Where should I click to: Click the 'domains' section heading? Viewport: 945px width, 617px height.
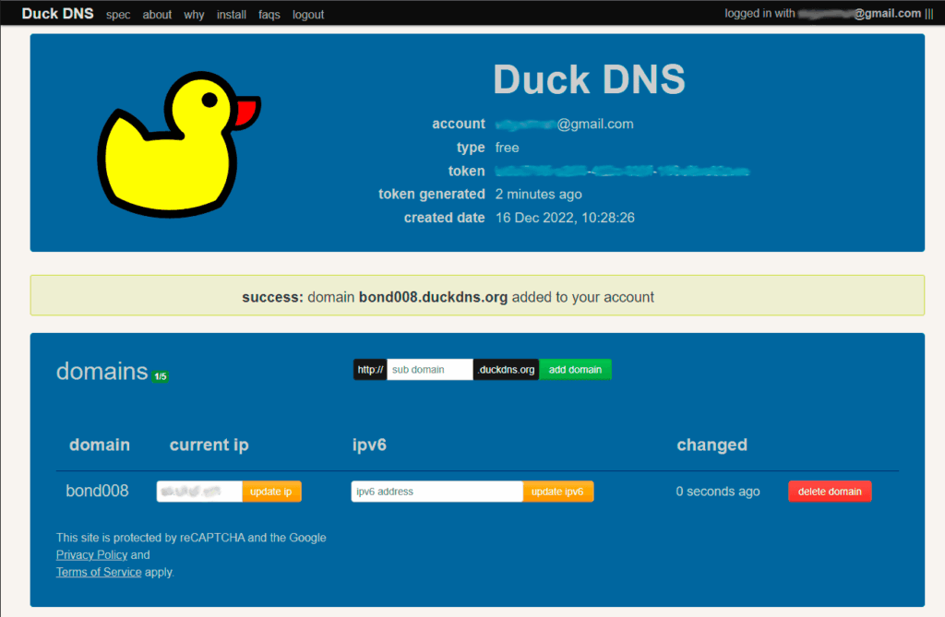click(x=102, y=371)
